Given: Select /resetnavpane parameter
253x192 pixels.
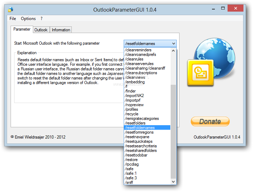Looking at the screenshot, I should tap(147, 137).
